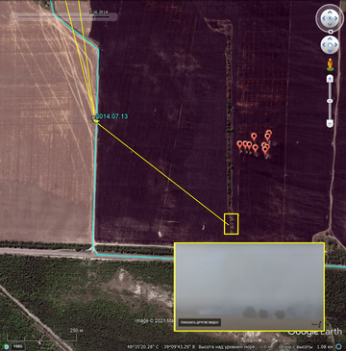Click the streaming status ring icon
This screenshot has height=351, width=346.
pos(339,346)
